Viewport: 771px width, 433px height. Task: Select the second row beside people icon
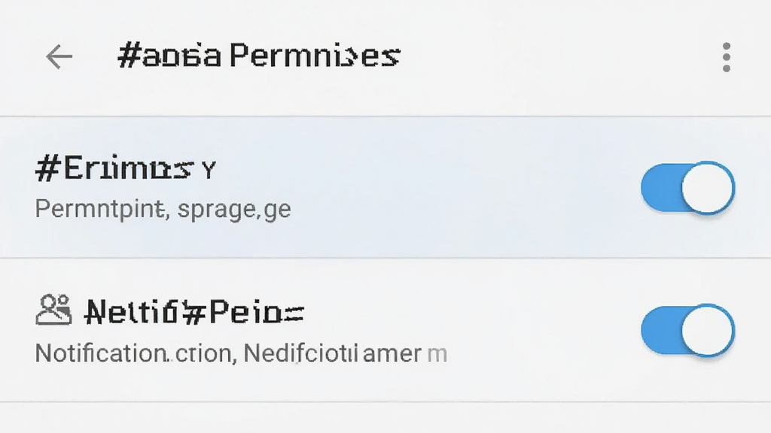click(x=385, y=330)
